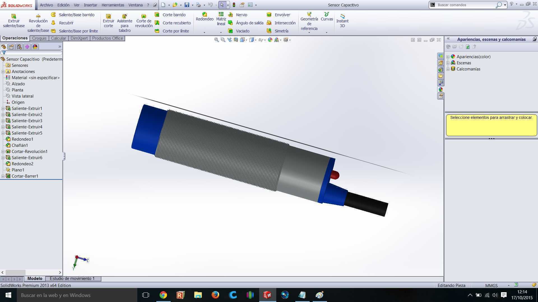Open the DisplayManager sphere tab
The image size is (538, 302).
click(x=35, y=47)
